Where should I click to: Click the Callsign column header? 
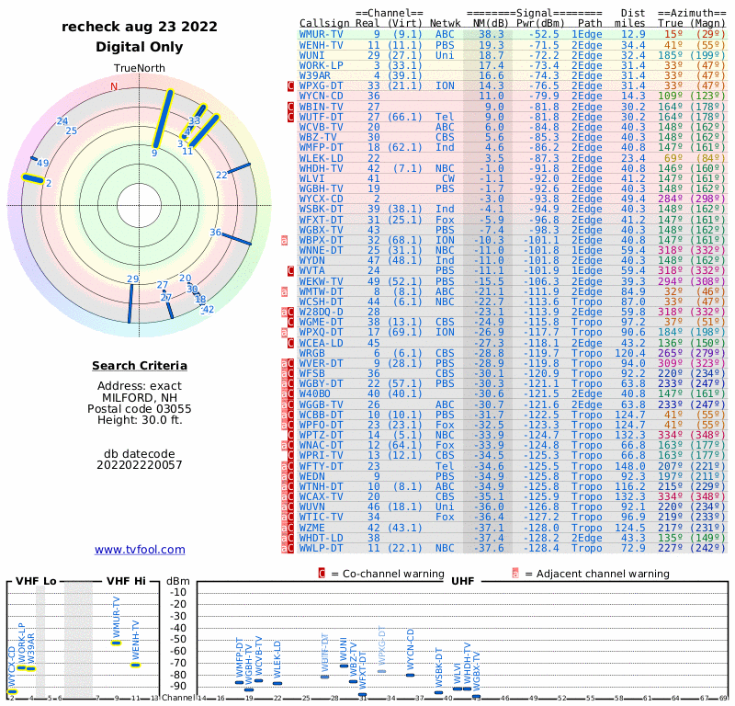324,21
